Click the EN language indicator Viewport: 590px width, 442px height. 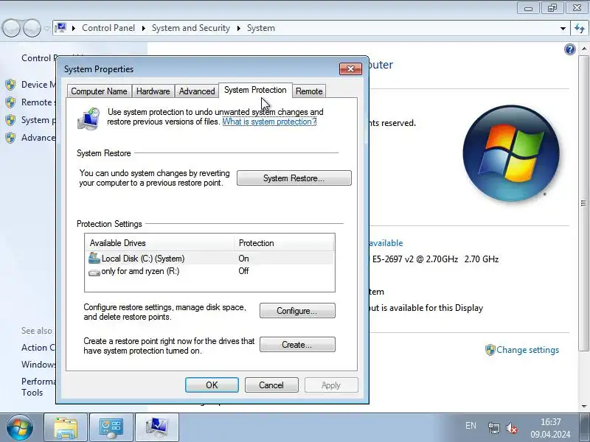point(471,426)
